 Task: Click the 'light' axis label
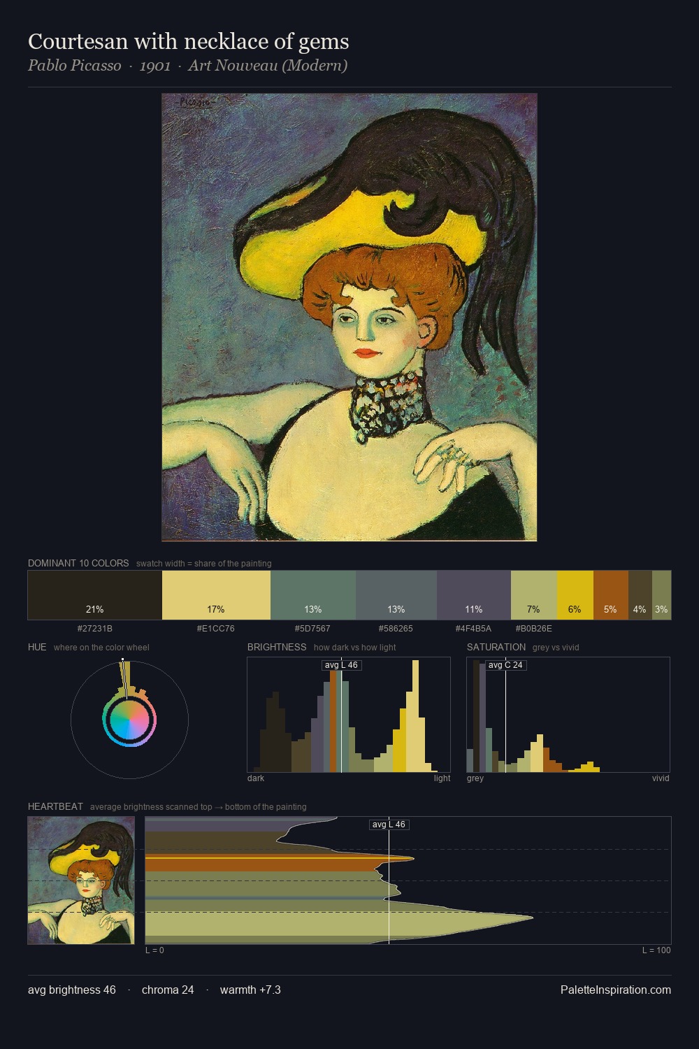(x=442, y=778)
